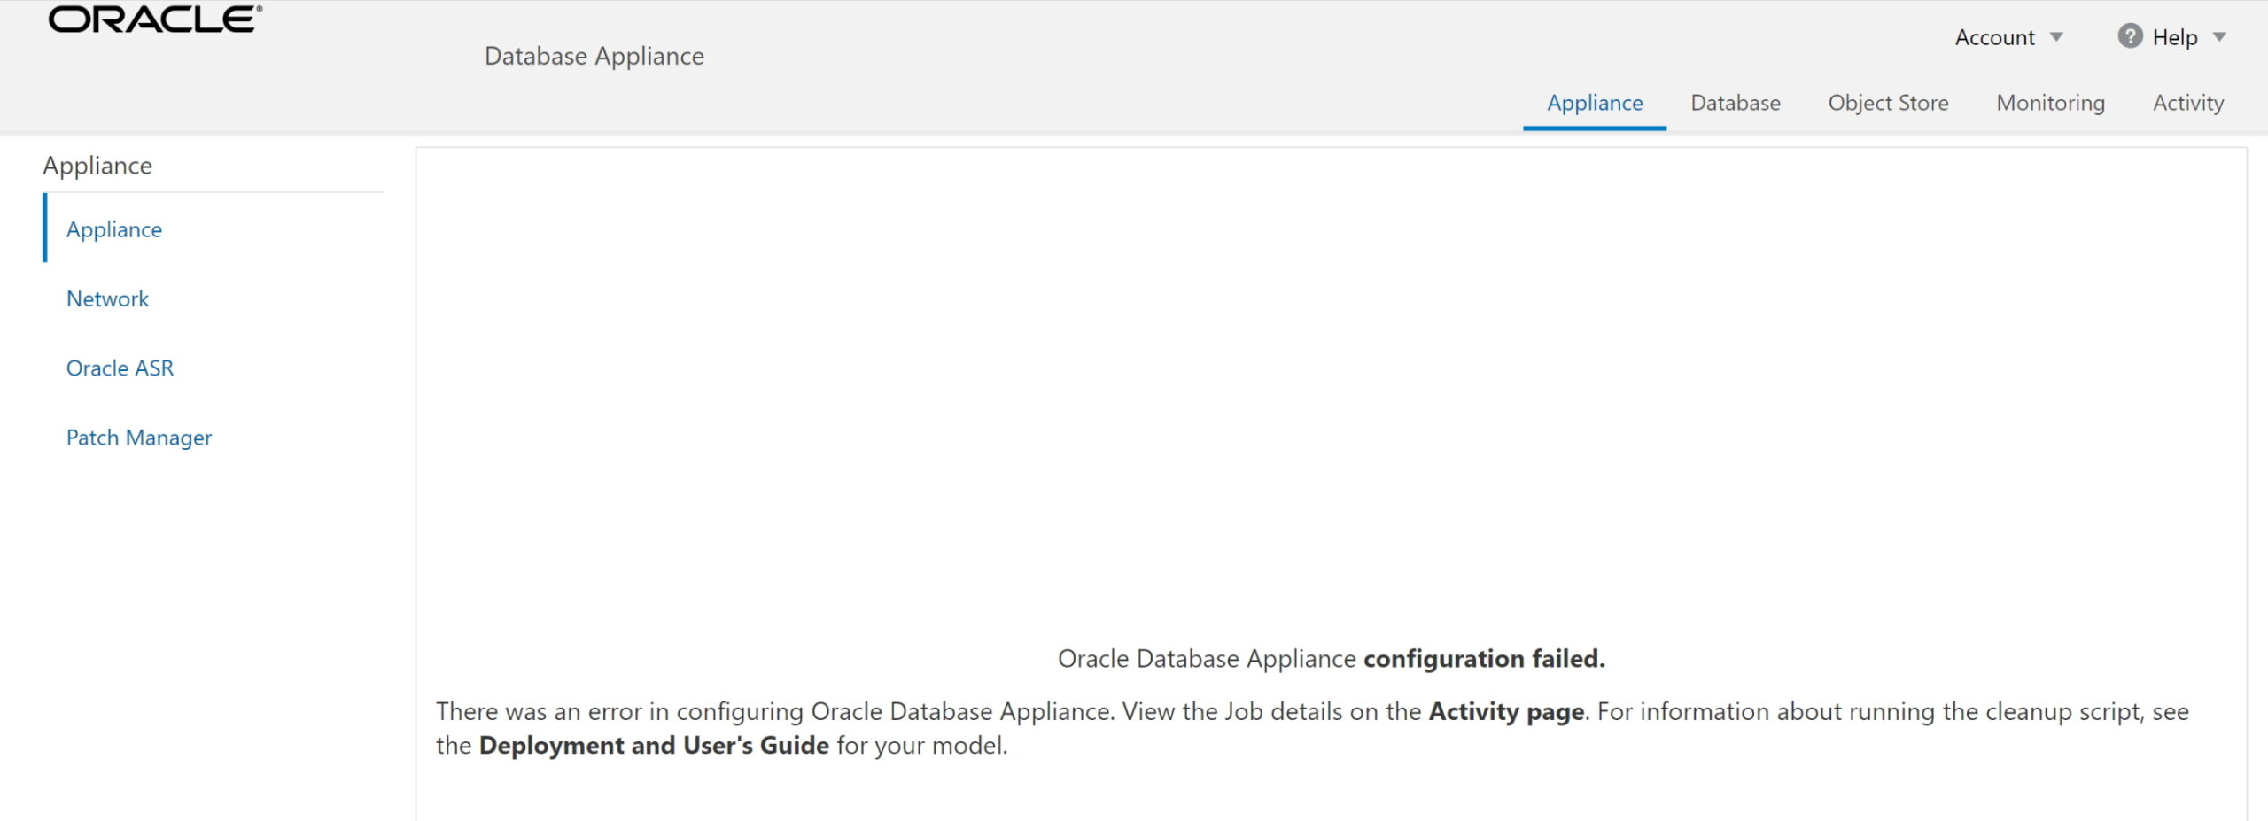Switch to the Database tab
The width and height of the screenshot is (2268, 821).
pyautogui.click(x=1735, y=103)
